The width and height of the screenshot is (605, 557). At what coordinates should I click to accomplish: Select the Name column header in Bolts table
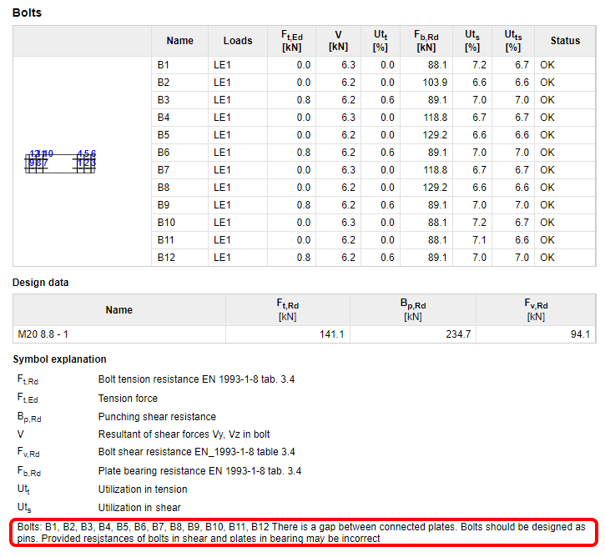tap(179, 41)
